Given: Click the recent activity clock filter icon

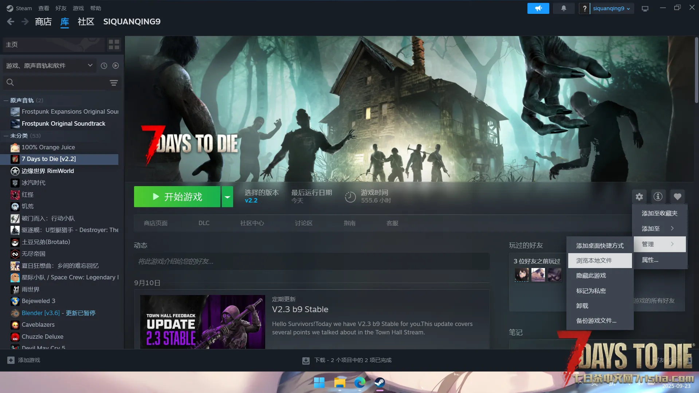Looking at the screenshot, I should pos(104,66).
